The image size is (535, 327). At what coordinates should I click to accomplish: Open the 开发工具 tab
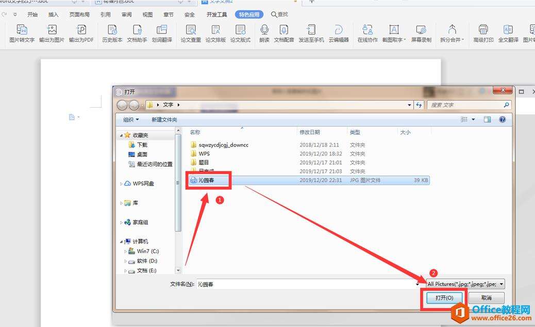[216, 14]
